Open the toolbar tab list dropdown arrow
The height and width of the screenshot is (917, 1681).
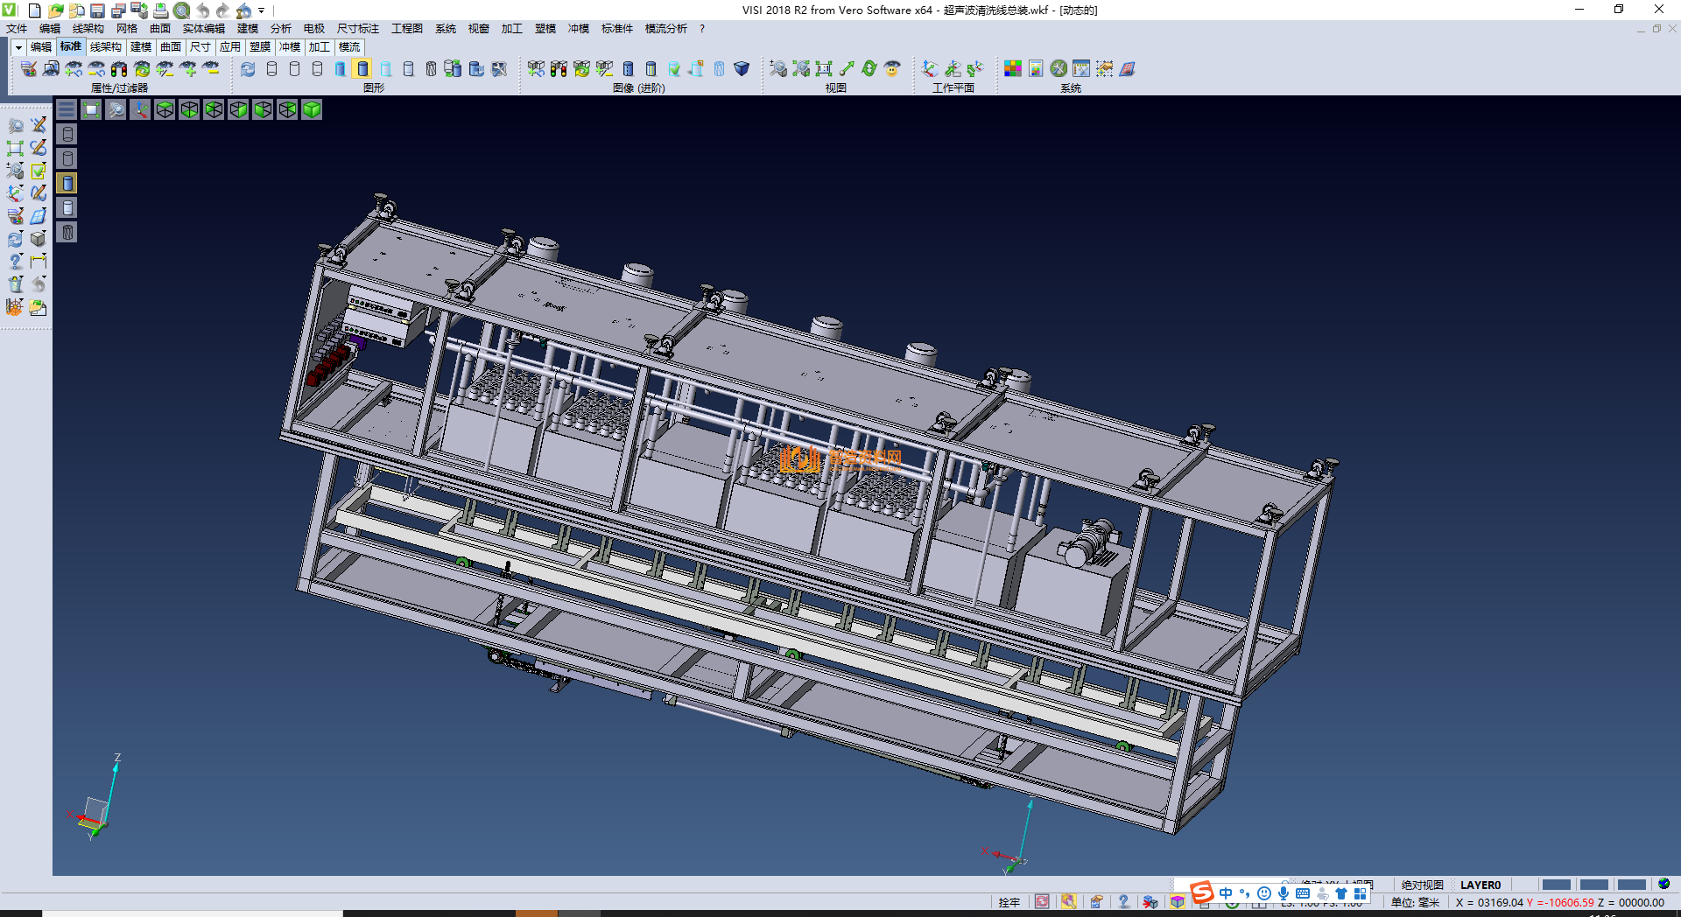click(18, 47)
